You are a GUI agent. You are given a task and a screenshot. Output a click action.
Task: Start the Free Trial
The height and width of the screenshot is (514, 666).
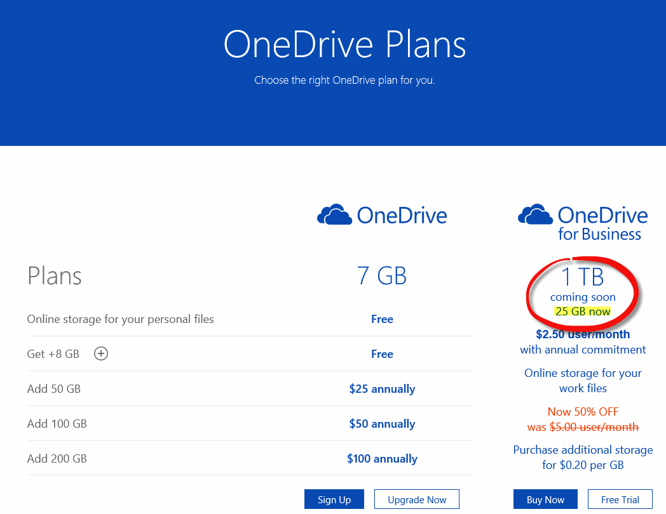point(620,499)
